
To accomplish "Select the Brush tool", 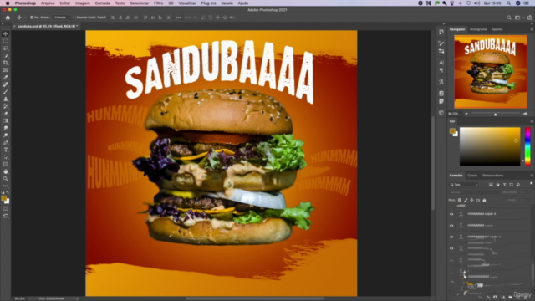I will click(6, 92).
